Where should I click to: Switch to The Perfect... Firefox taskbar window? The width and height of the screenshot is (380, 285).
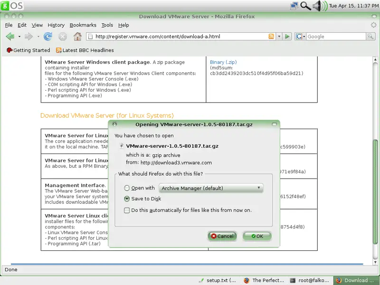[x=264, y=280]
